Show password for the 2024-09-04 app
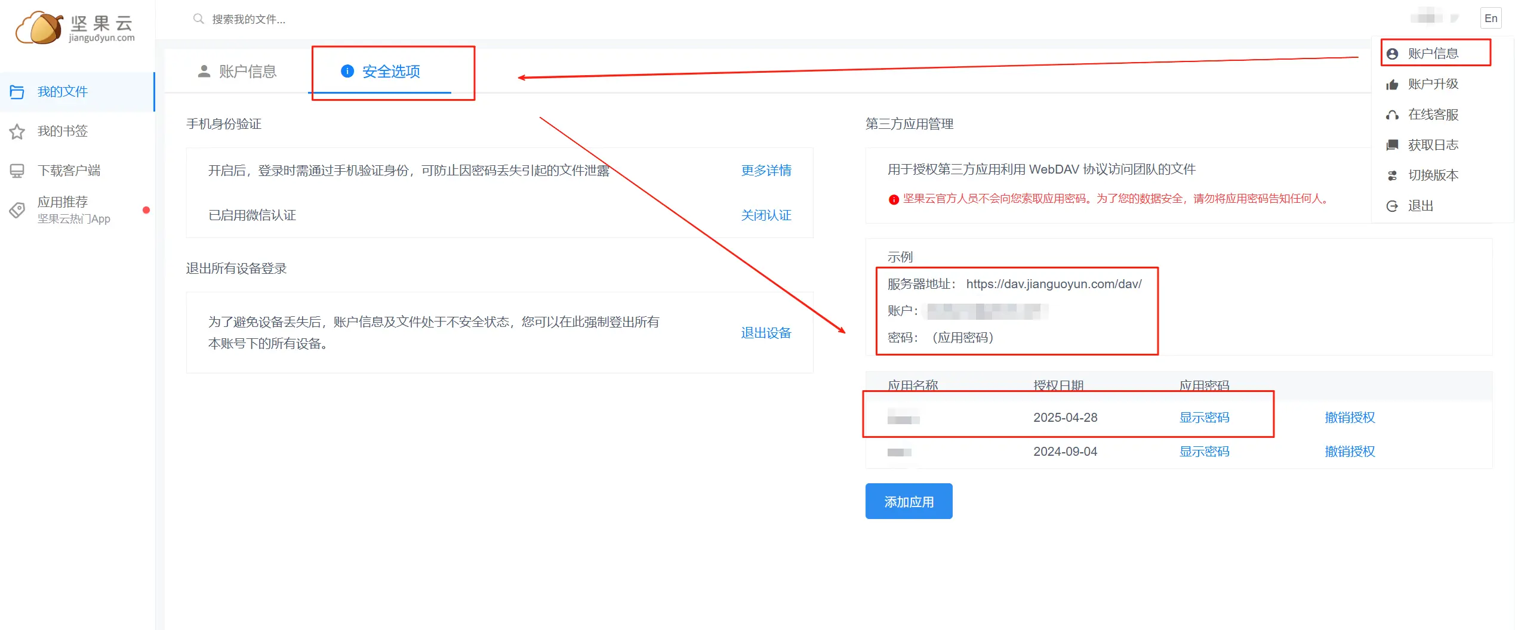Image resolution: width=1515 pixels, height=630 pixels. point(1204,452)
